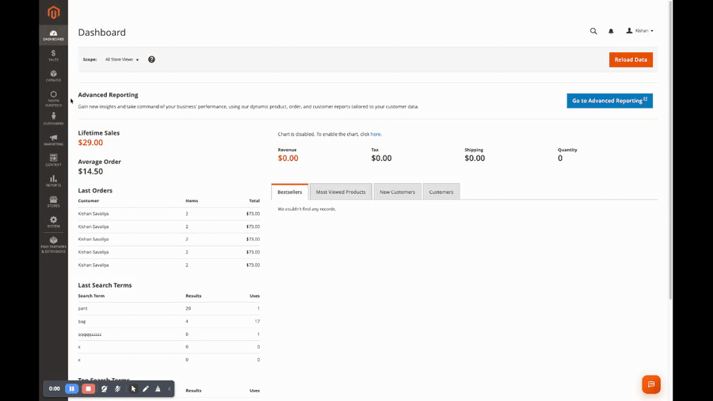Select the recorder eraser-broom tool
Viewport: 713px width, 401px height.
tap(158, 389)
